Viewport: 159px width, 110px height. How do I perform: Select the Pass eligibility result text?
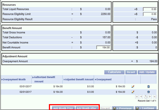tap(154, 19)
